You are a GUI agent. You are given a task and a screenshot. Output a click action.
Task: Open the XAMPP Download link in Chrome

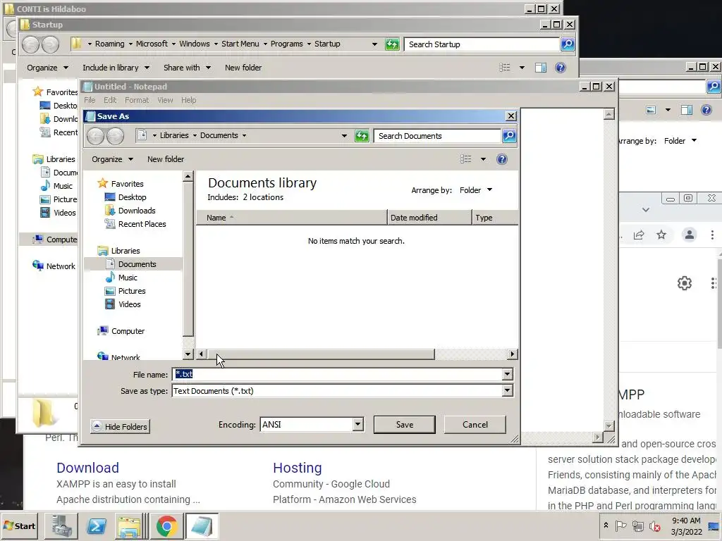coord(87,468)
